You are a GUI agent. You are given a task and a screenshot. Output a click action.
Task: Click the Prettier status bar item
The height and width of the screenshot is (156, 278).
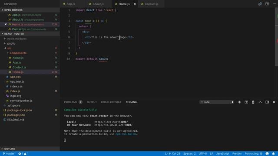point(237,153)
